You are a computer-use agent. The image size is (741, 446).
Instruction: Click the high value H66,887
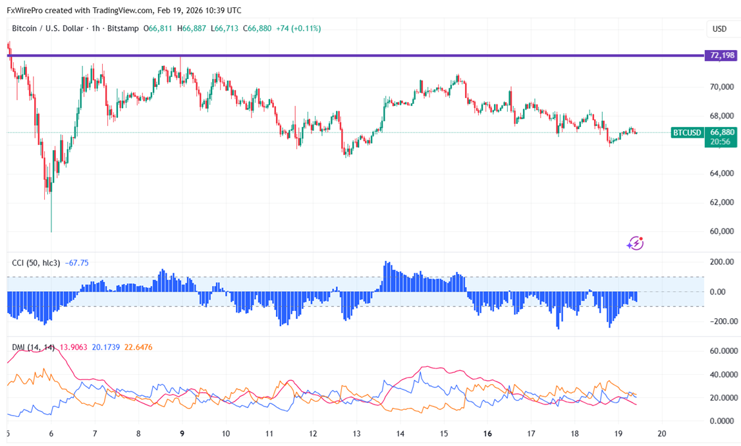192,28
